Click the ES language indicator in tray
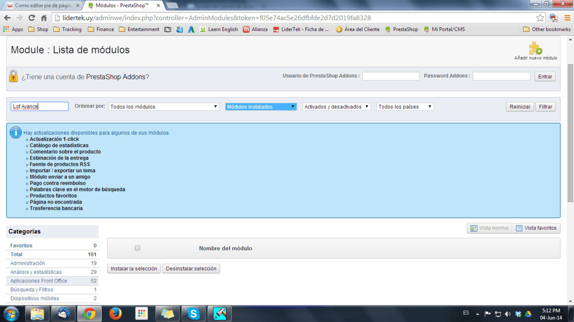Image resolution: width=574 pixels, height=322 pixels. click(x=465, y=313)
